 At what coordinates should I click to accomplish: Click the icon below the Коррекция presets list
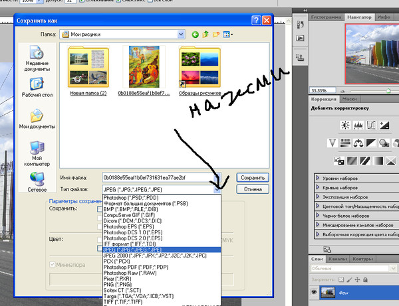(327, 250)
